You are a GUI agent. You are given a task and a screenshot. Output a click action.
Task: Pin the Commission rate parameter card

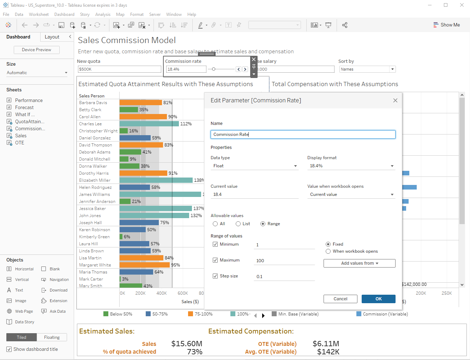254,67
